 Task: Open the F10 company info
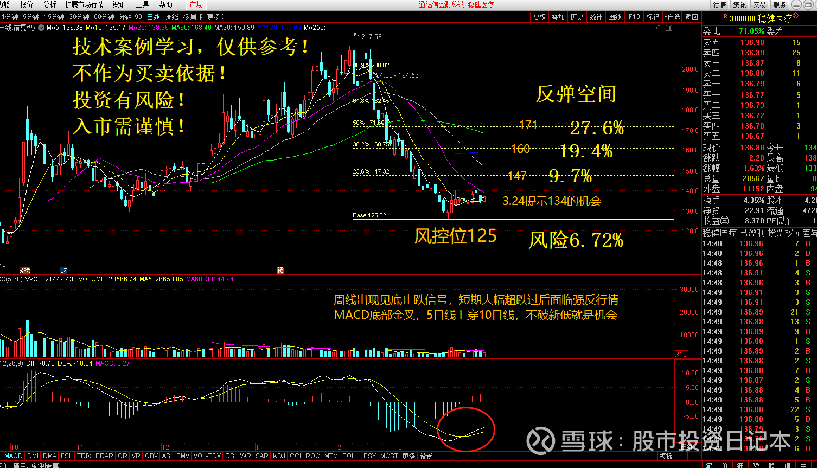click(634, 17)
